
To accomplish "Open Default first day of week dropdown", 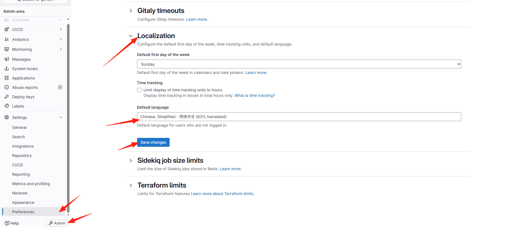I will (299, 64).
